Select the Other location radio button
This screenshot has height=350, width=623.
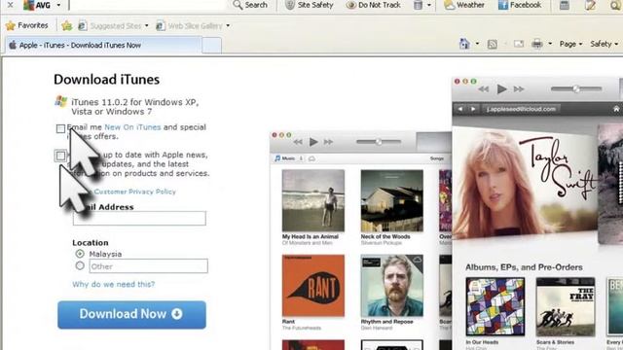pos(80,265)
